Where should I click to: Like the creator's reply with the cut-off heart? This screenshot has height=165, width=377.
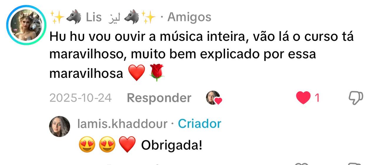click(x=301, y=164)
